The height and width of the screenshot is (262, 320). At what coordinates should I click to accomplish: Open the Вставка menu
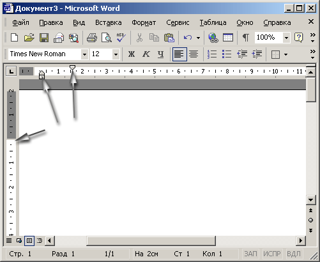click(109, 22)
